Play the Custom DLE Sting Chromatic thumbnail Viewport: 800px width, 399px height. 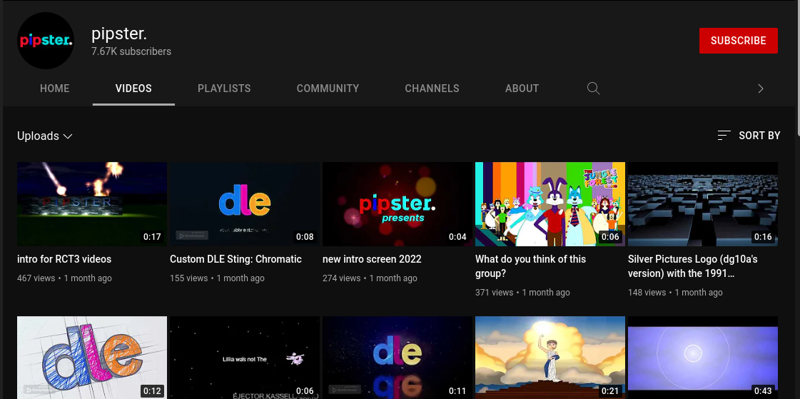coord(244,204)
